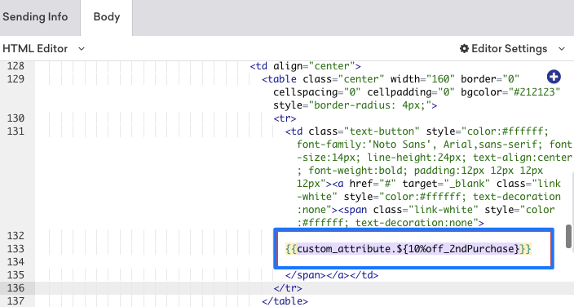The width and height of the screenshot is (574, 307).
Task: Click the closing </tr> tag on line 136
Action: click(x=288, y=288)
